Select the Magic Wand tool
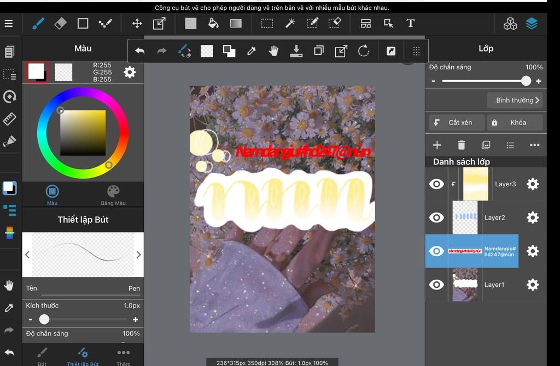 click(x=290, y=23)
